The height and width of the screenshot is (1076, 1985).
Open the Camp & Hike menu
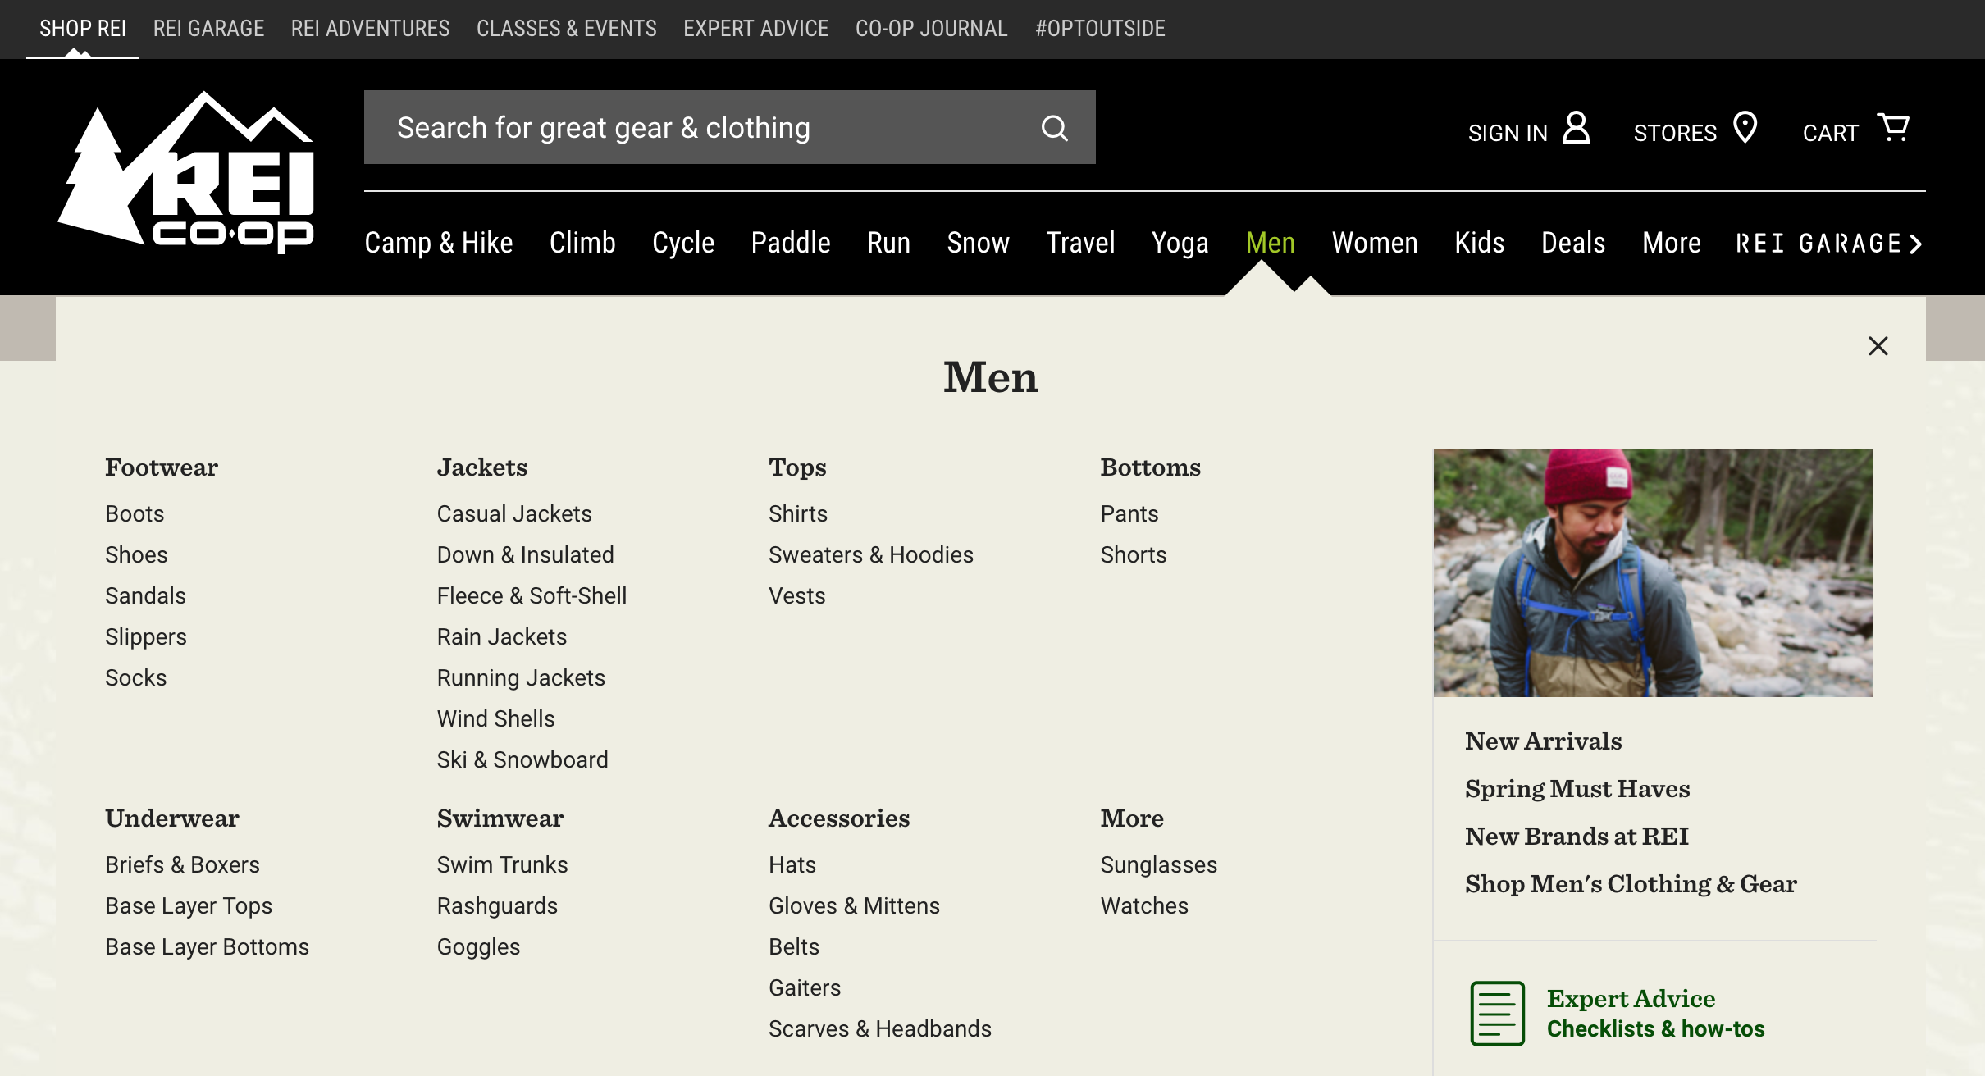click(x=439, y=243)
